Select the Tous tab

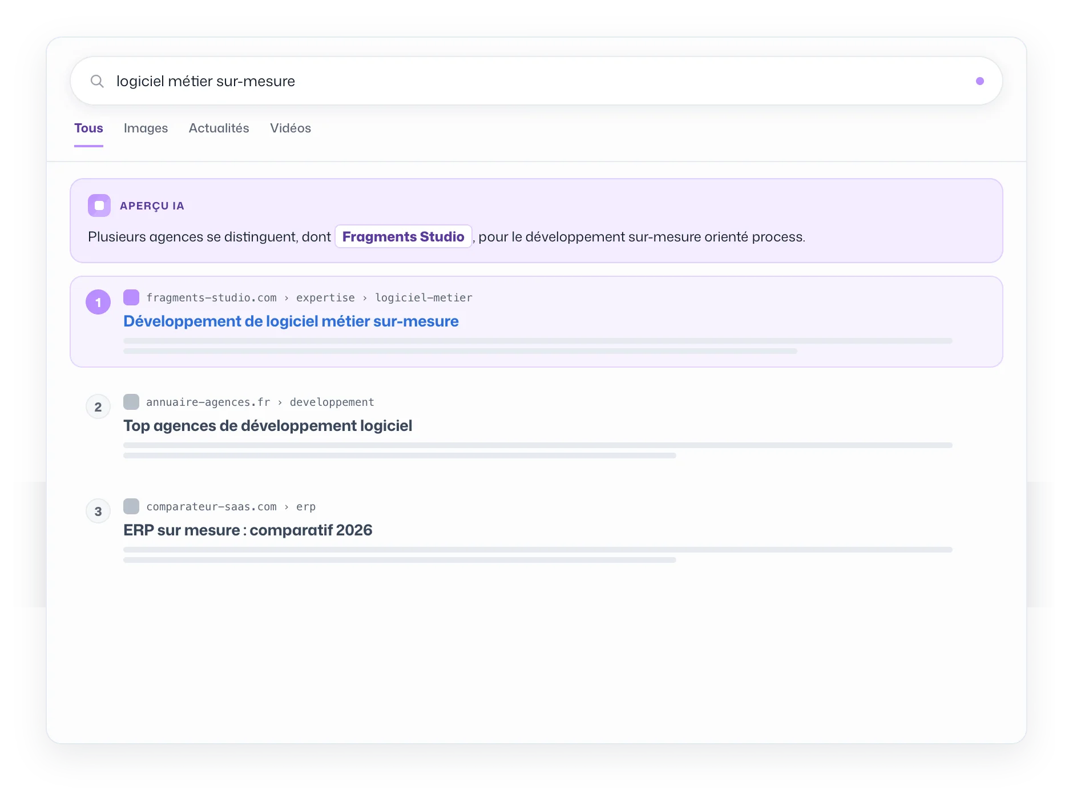[x=88, y=128]
